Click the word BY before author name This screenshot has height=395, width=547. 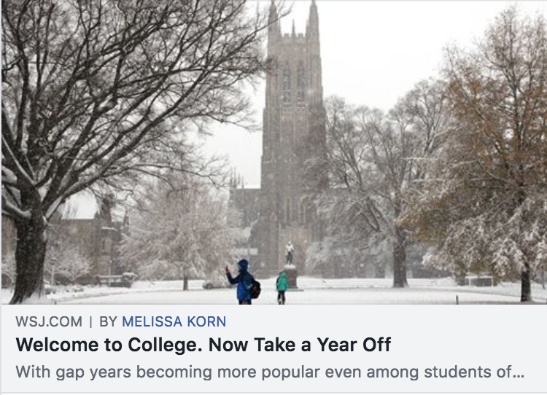(x=108, y=321)
